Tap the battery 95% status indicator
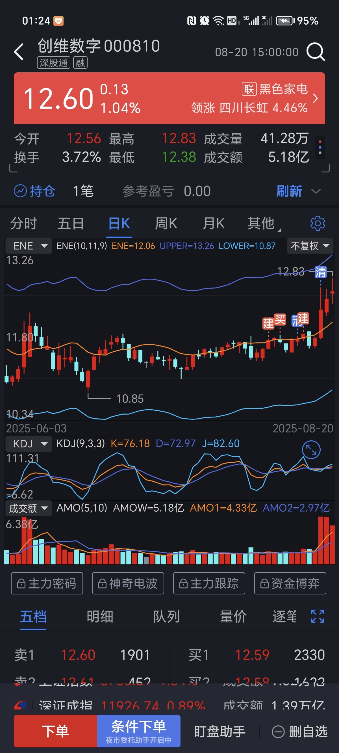Image resolution: width=339 pixels, height=753 pixels. (297, 21)
